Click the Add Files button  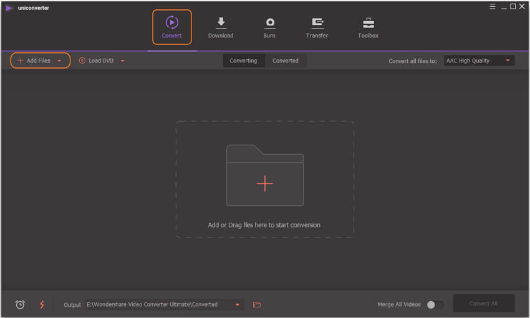pyautogui.click(x=34, y=61)
